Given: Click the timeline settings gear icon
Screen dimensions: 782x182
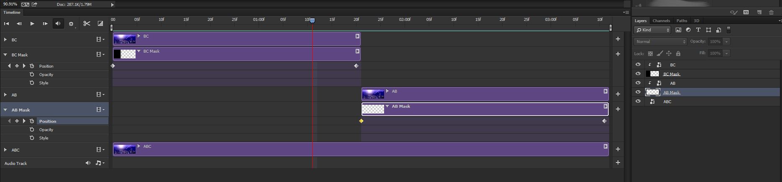Looking at the screenshot, I should [x=71, y=24].
